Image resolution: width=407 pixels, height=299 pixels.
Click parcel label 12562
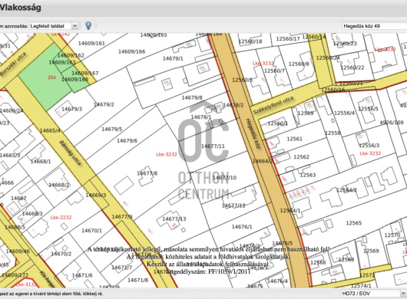[x=301, y=156]
